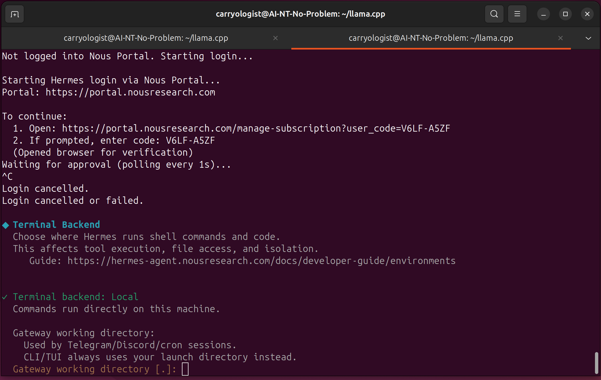Screen dimensions: 601x380
Task: Click the code 'V6LF-A5ZF' in step 2
Action: click(x=190, y=141)
